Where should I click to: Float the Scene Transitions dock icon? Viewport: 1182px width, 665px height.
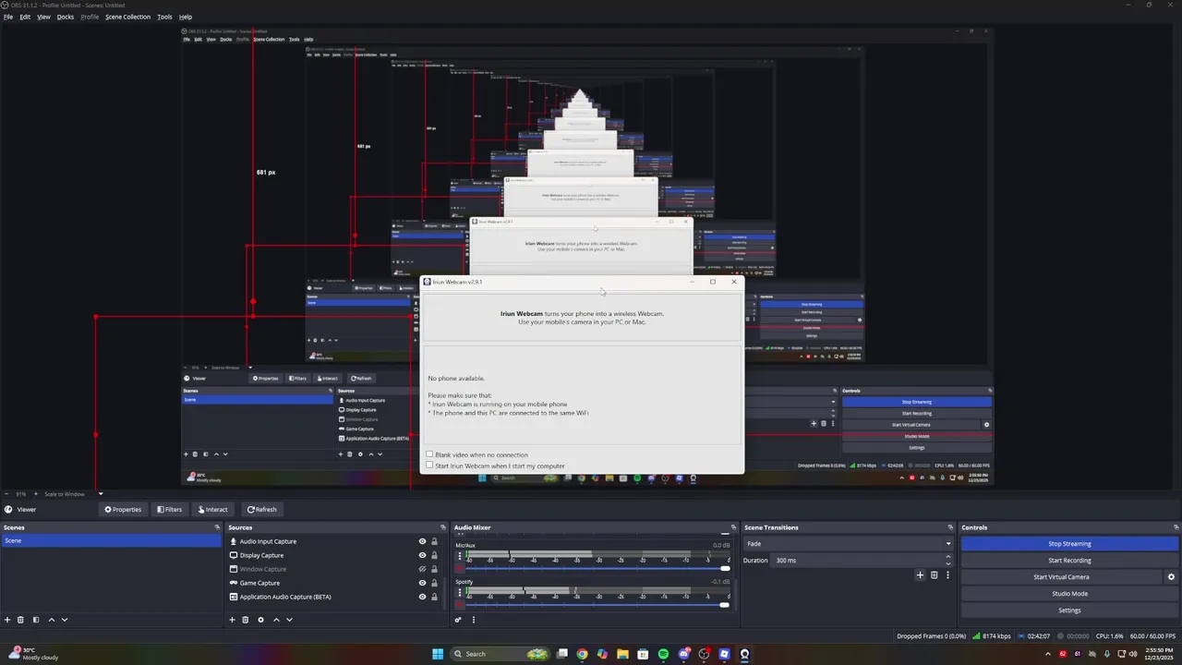click(950, 527)
